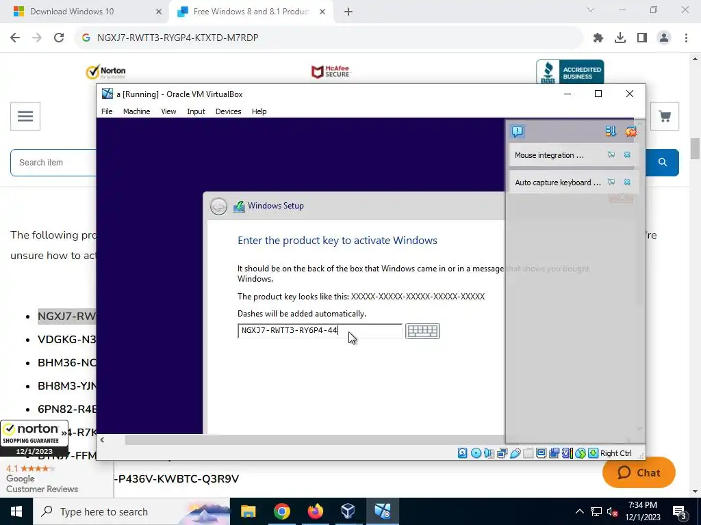
Task: Click the McAfee Secure logo
Action: coord(331,72)
